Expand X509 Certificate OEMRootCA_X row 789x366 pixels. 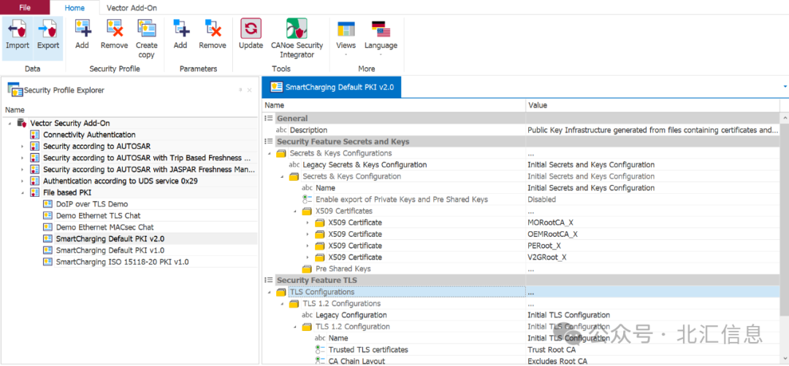[308, 234]
